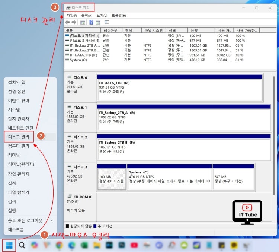Click the Windows Start button
Image resolution: width=279 pixels, height=252 pixels.
click(x=9, y=245)
